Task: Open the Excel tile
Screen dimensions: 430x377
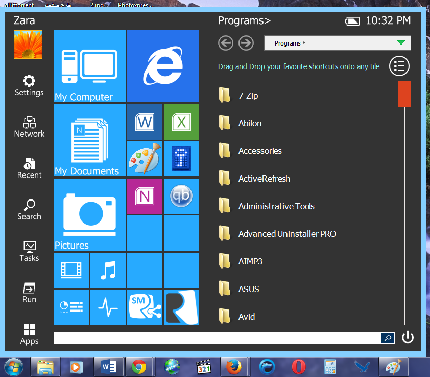Action: pyautogui.click(x=181, y=122)
